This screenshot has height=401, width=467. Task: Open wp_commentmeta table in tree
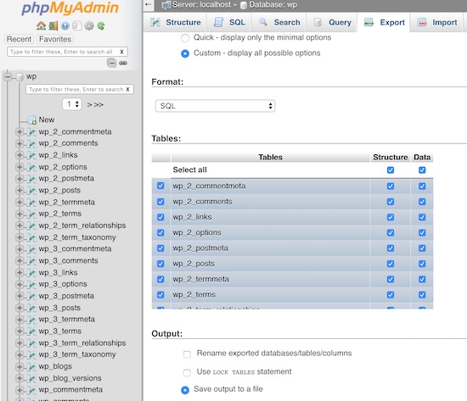[x=70, y=390]
